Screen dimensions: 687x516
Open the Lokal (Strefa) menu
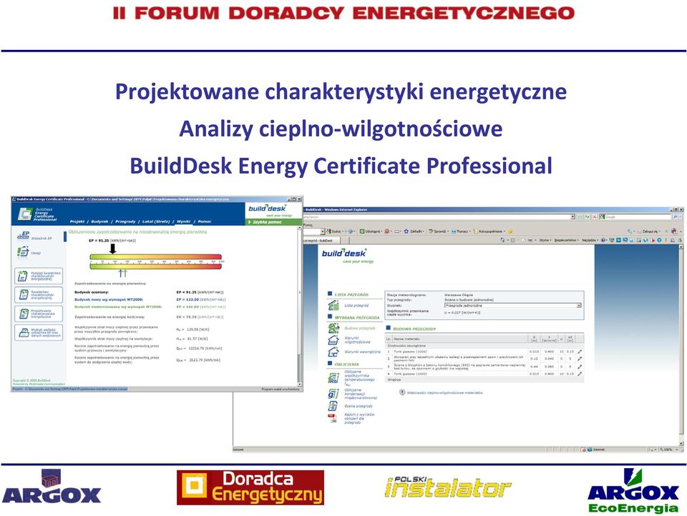156,222
